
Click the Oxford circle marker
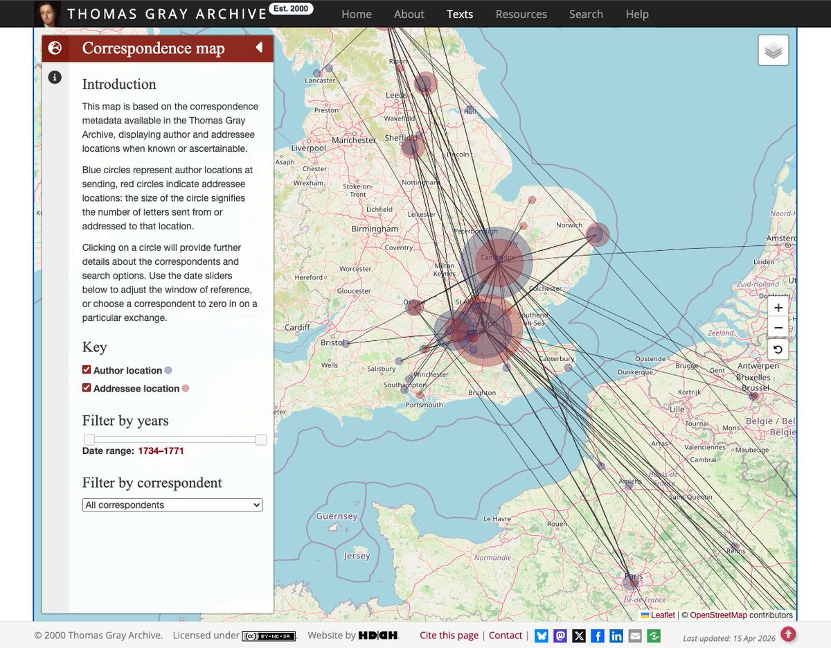click(414, 306)
